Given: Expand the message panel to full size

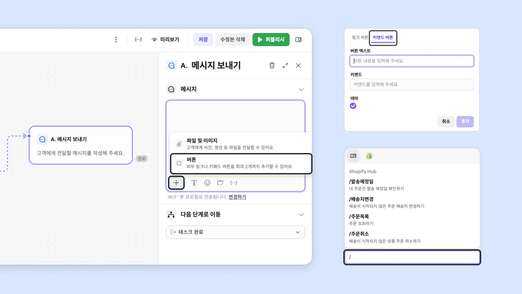Looking at the screenshot, I should 285,65.
